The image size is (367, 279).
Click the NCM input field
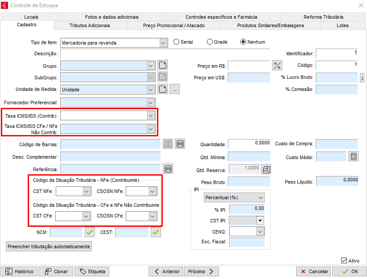click(66, 233)
